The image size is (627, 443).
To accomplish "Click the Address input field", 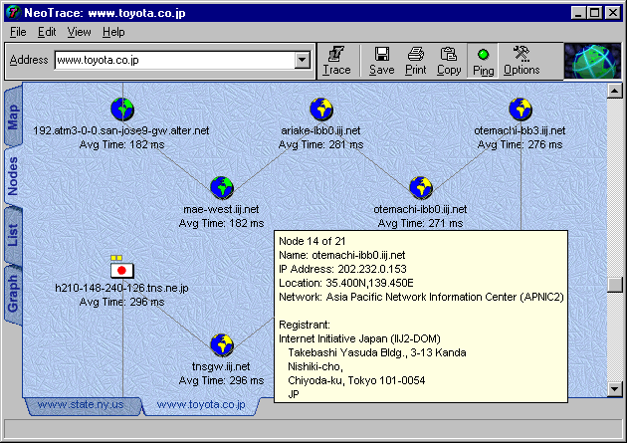I will [175, 61].
